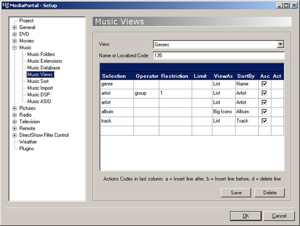Viewport: 300px width, 226px height.
Task: Open Music DSP settings
Action: click(38, 95)
